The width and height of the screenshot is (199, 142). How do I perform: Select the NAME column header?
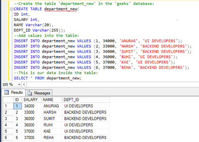pos(51,99)
